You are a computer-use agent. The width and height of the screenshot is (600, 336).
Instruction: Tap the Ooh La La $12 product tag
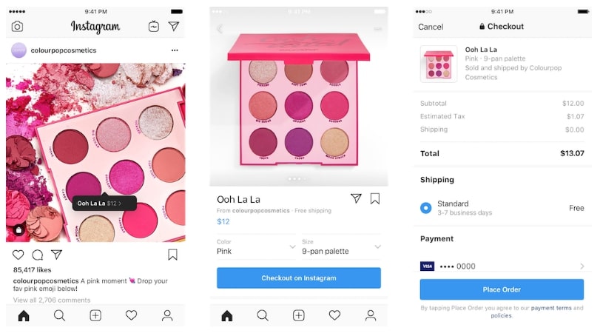104,204
